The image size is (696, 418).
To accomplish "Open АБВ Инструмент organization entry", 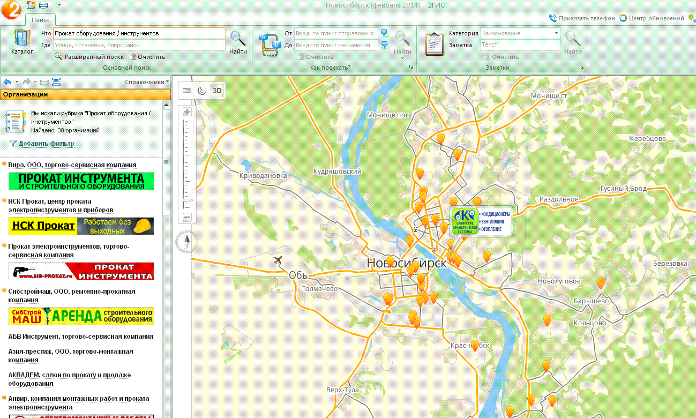I will click(81, 337).
